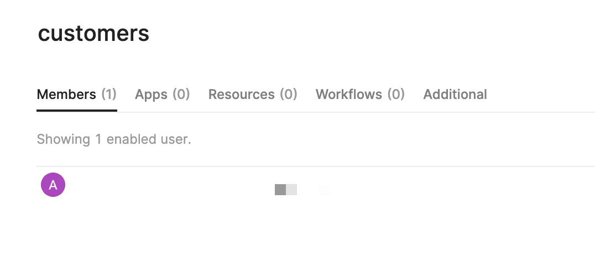This screenshot has width=595, height=261.
Task: Click the "customers" group heading
Action: 93,34
